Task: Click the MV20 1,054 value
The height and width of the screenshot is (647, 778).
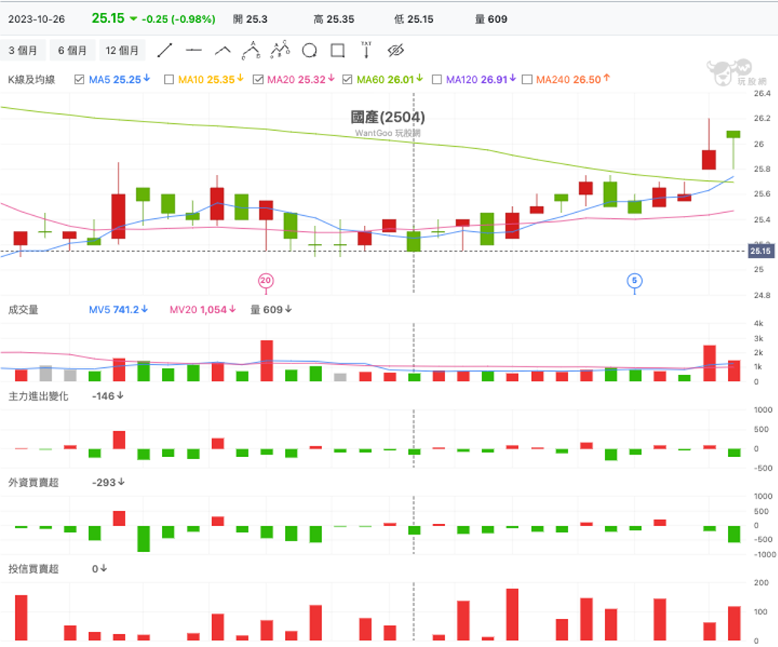Action: click(202, 310)
